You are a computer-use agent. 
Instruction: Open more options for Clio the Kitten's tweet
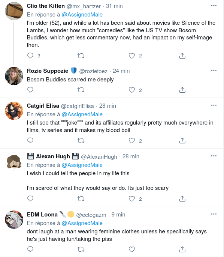point(214,6)
